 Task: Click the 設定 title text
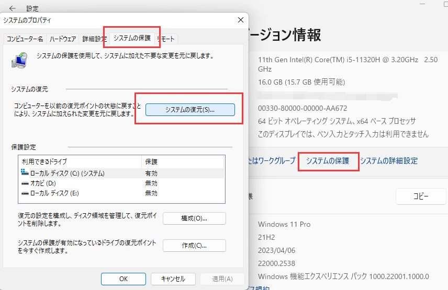pyautogui.click(x=32, y=8)
